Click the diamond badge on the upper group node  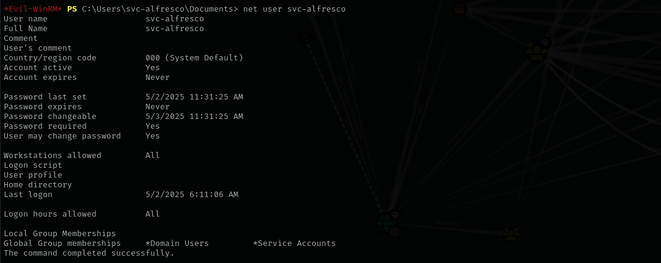coord(546,41)
